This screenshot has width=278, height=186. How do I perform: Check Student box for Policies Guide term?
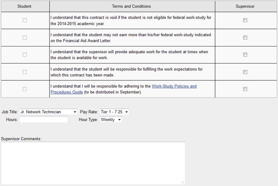(25, 89)
